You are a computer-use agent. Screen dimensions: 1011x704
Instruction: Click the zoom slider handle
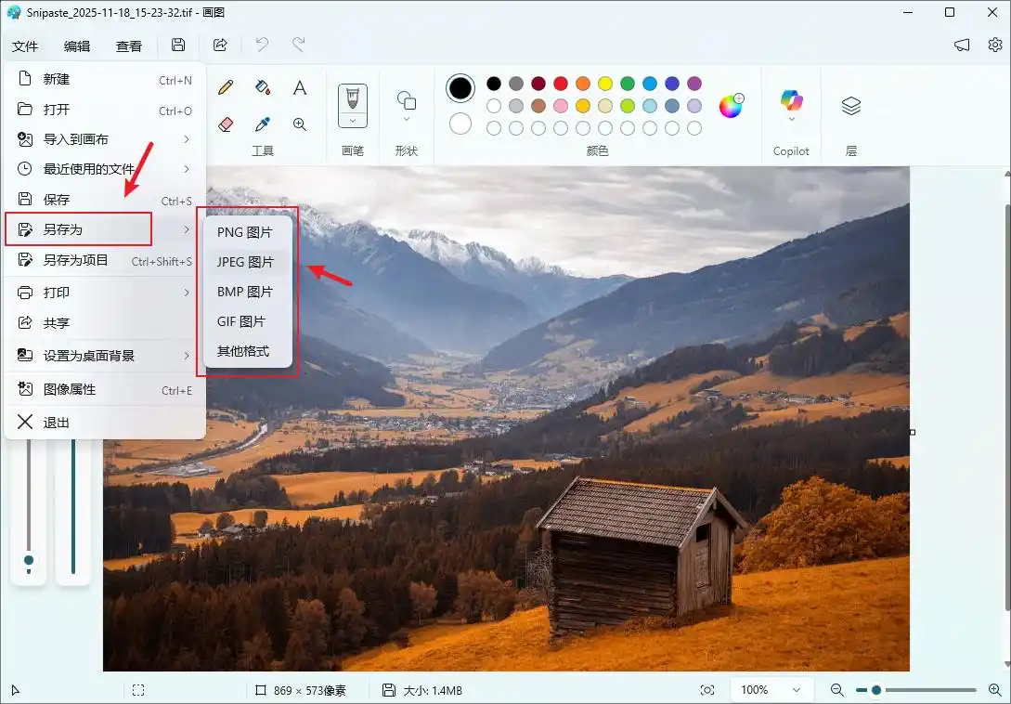tap(875, 690)
